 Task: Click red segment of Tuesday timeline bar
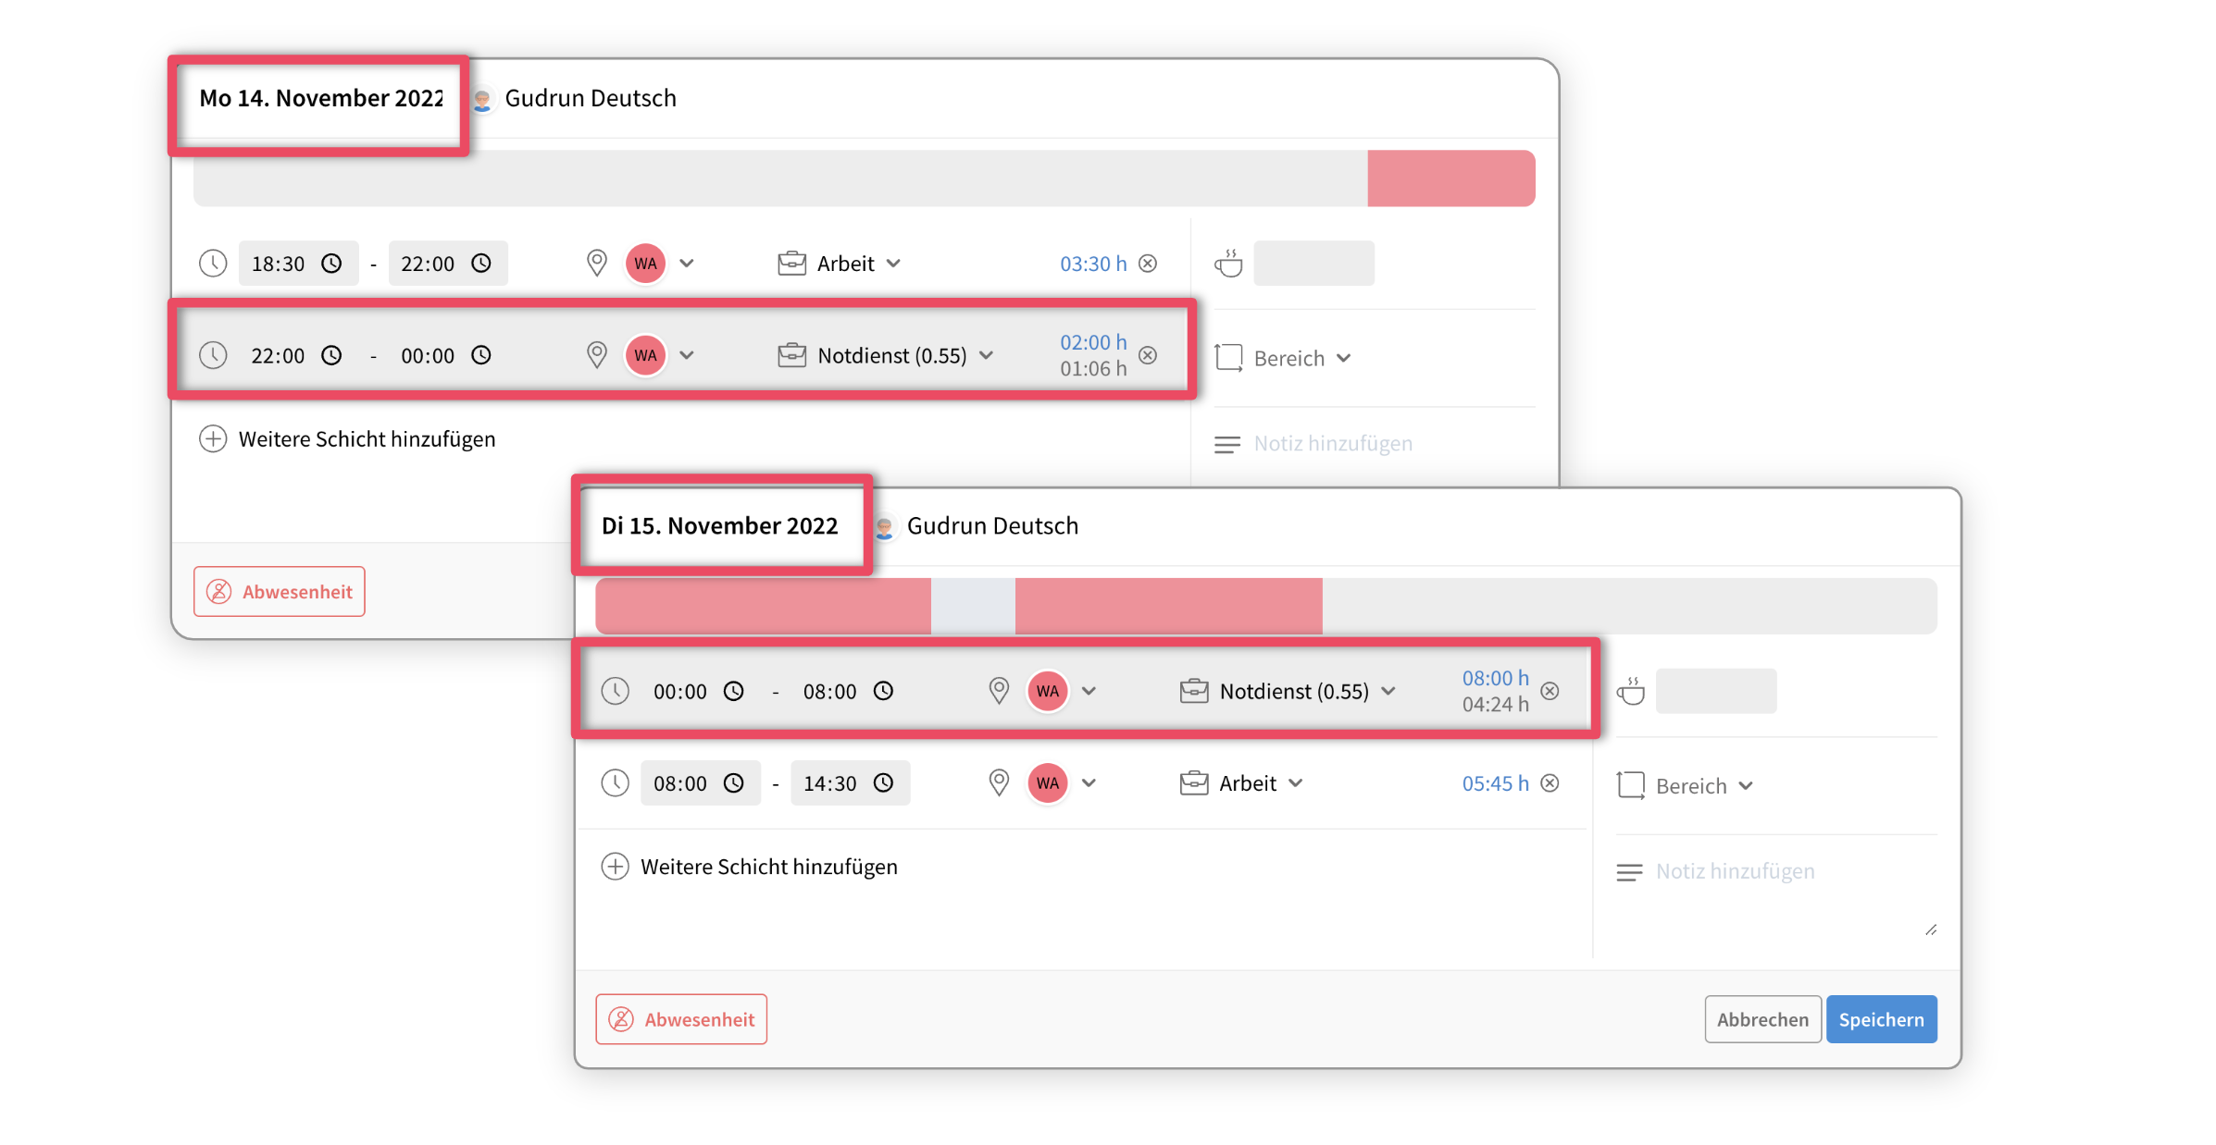coord(763,606)
